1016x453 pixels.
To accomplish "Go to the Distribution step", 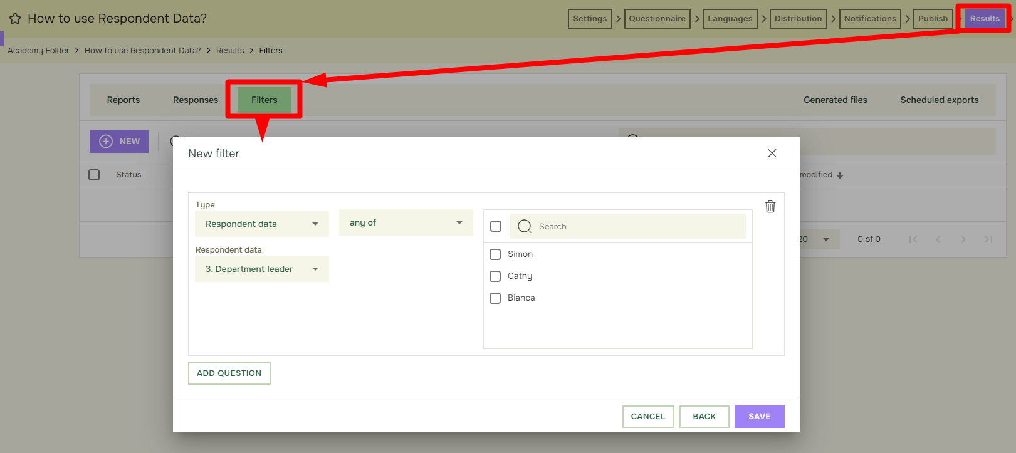I will 799,19.
